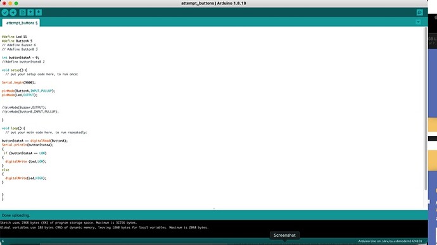Click the 'else' keyword line
This screenshot has height=245, width=437.
(x=6, y=170)
